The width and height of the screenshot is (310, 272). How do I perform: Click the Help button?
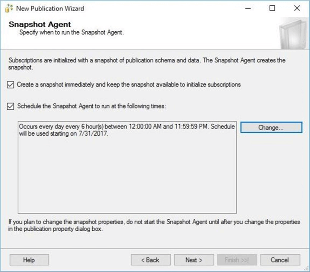(29, 260)
